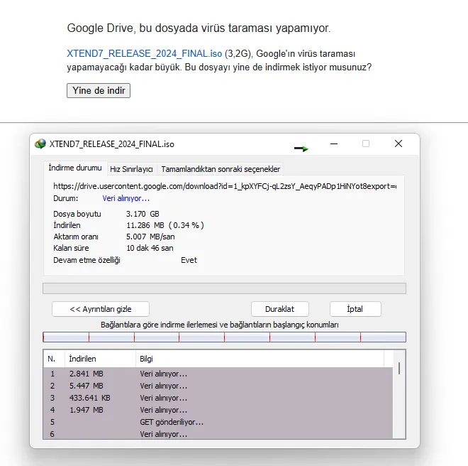This screenshot has width=468, height=466.
Task: Click the downloaded amount '11.286 MB ( 0.34 % )'
Action: pyautogui.click(x=165, y=225)
